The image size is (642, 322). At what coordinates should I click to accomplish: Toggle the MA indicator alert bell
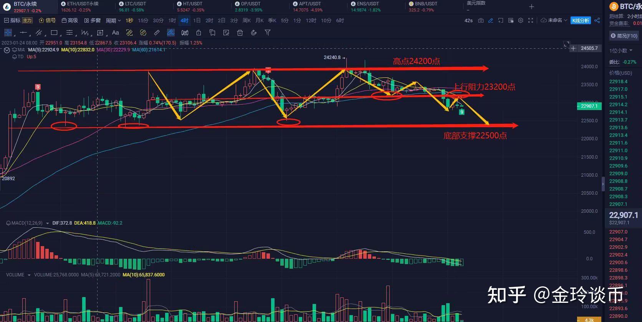15,50
